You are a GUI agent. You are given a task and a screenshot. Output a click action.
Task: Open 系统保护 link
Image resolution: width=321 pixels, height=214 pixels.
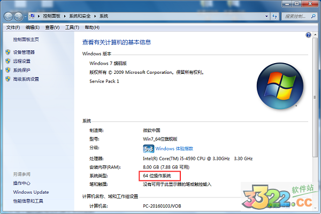[22, 70]
